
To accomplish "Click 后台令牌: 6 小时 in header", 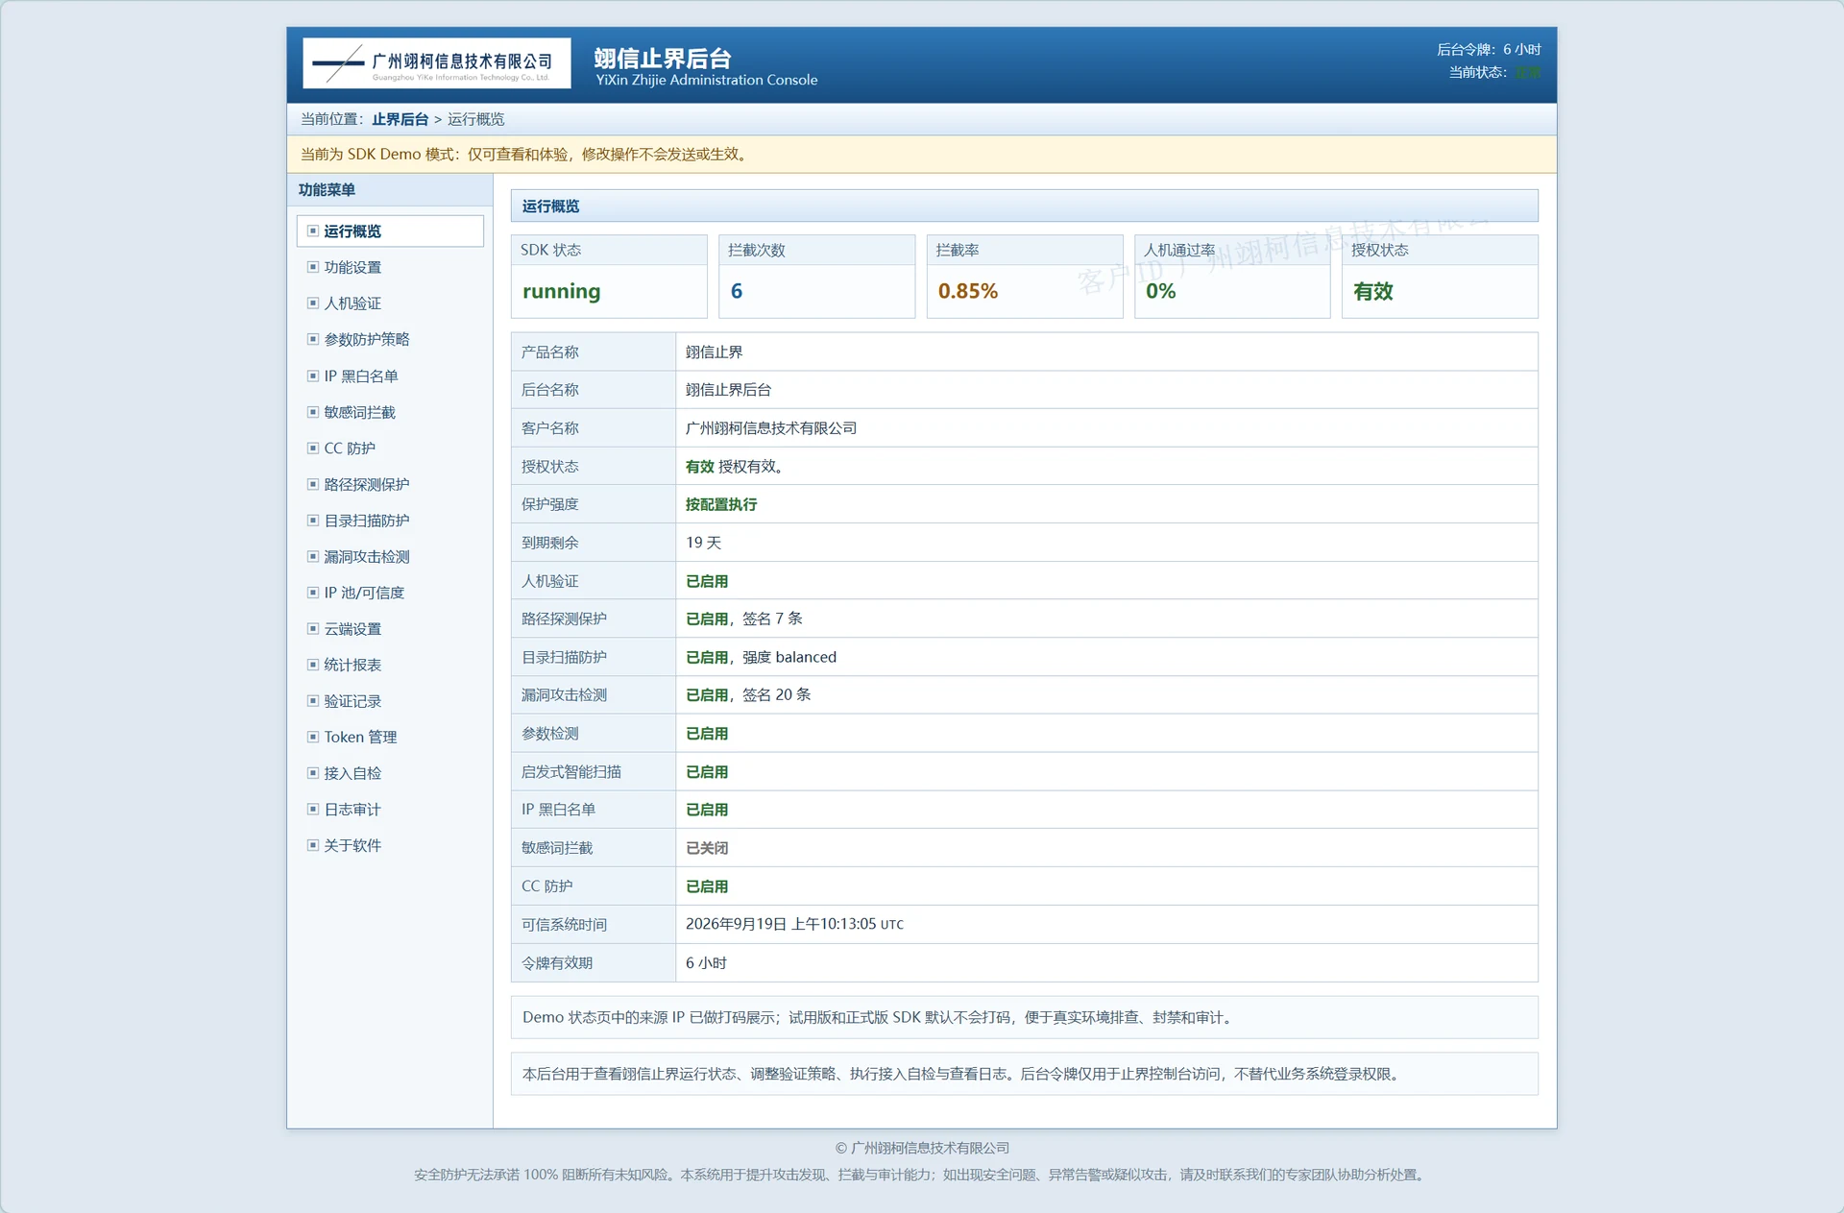I will point(1489,49).
